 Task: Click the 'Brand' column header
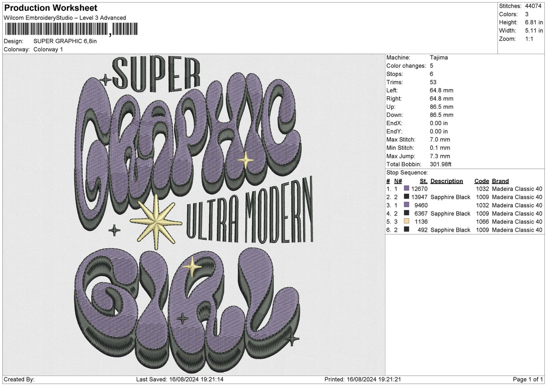tap(501, 181)
